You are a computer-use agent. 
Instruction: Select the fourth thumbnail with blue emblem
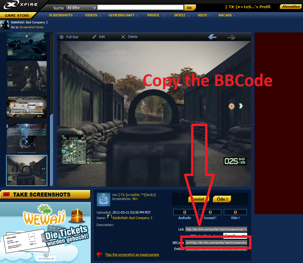(27, 138)
